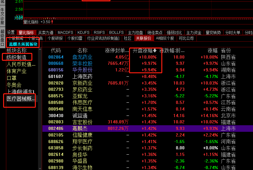Select stock name 华盛昌

tap(80, 161)
